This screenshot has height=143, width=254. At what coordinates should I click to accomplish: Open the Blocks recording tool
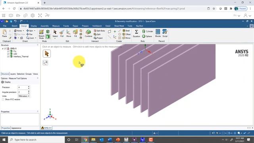[158, 33]
